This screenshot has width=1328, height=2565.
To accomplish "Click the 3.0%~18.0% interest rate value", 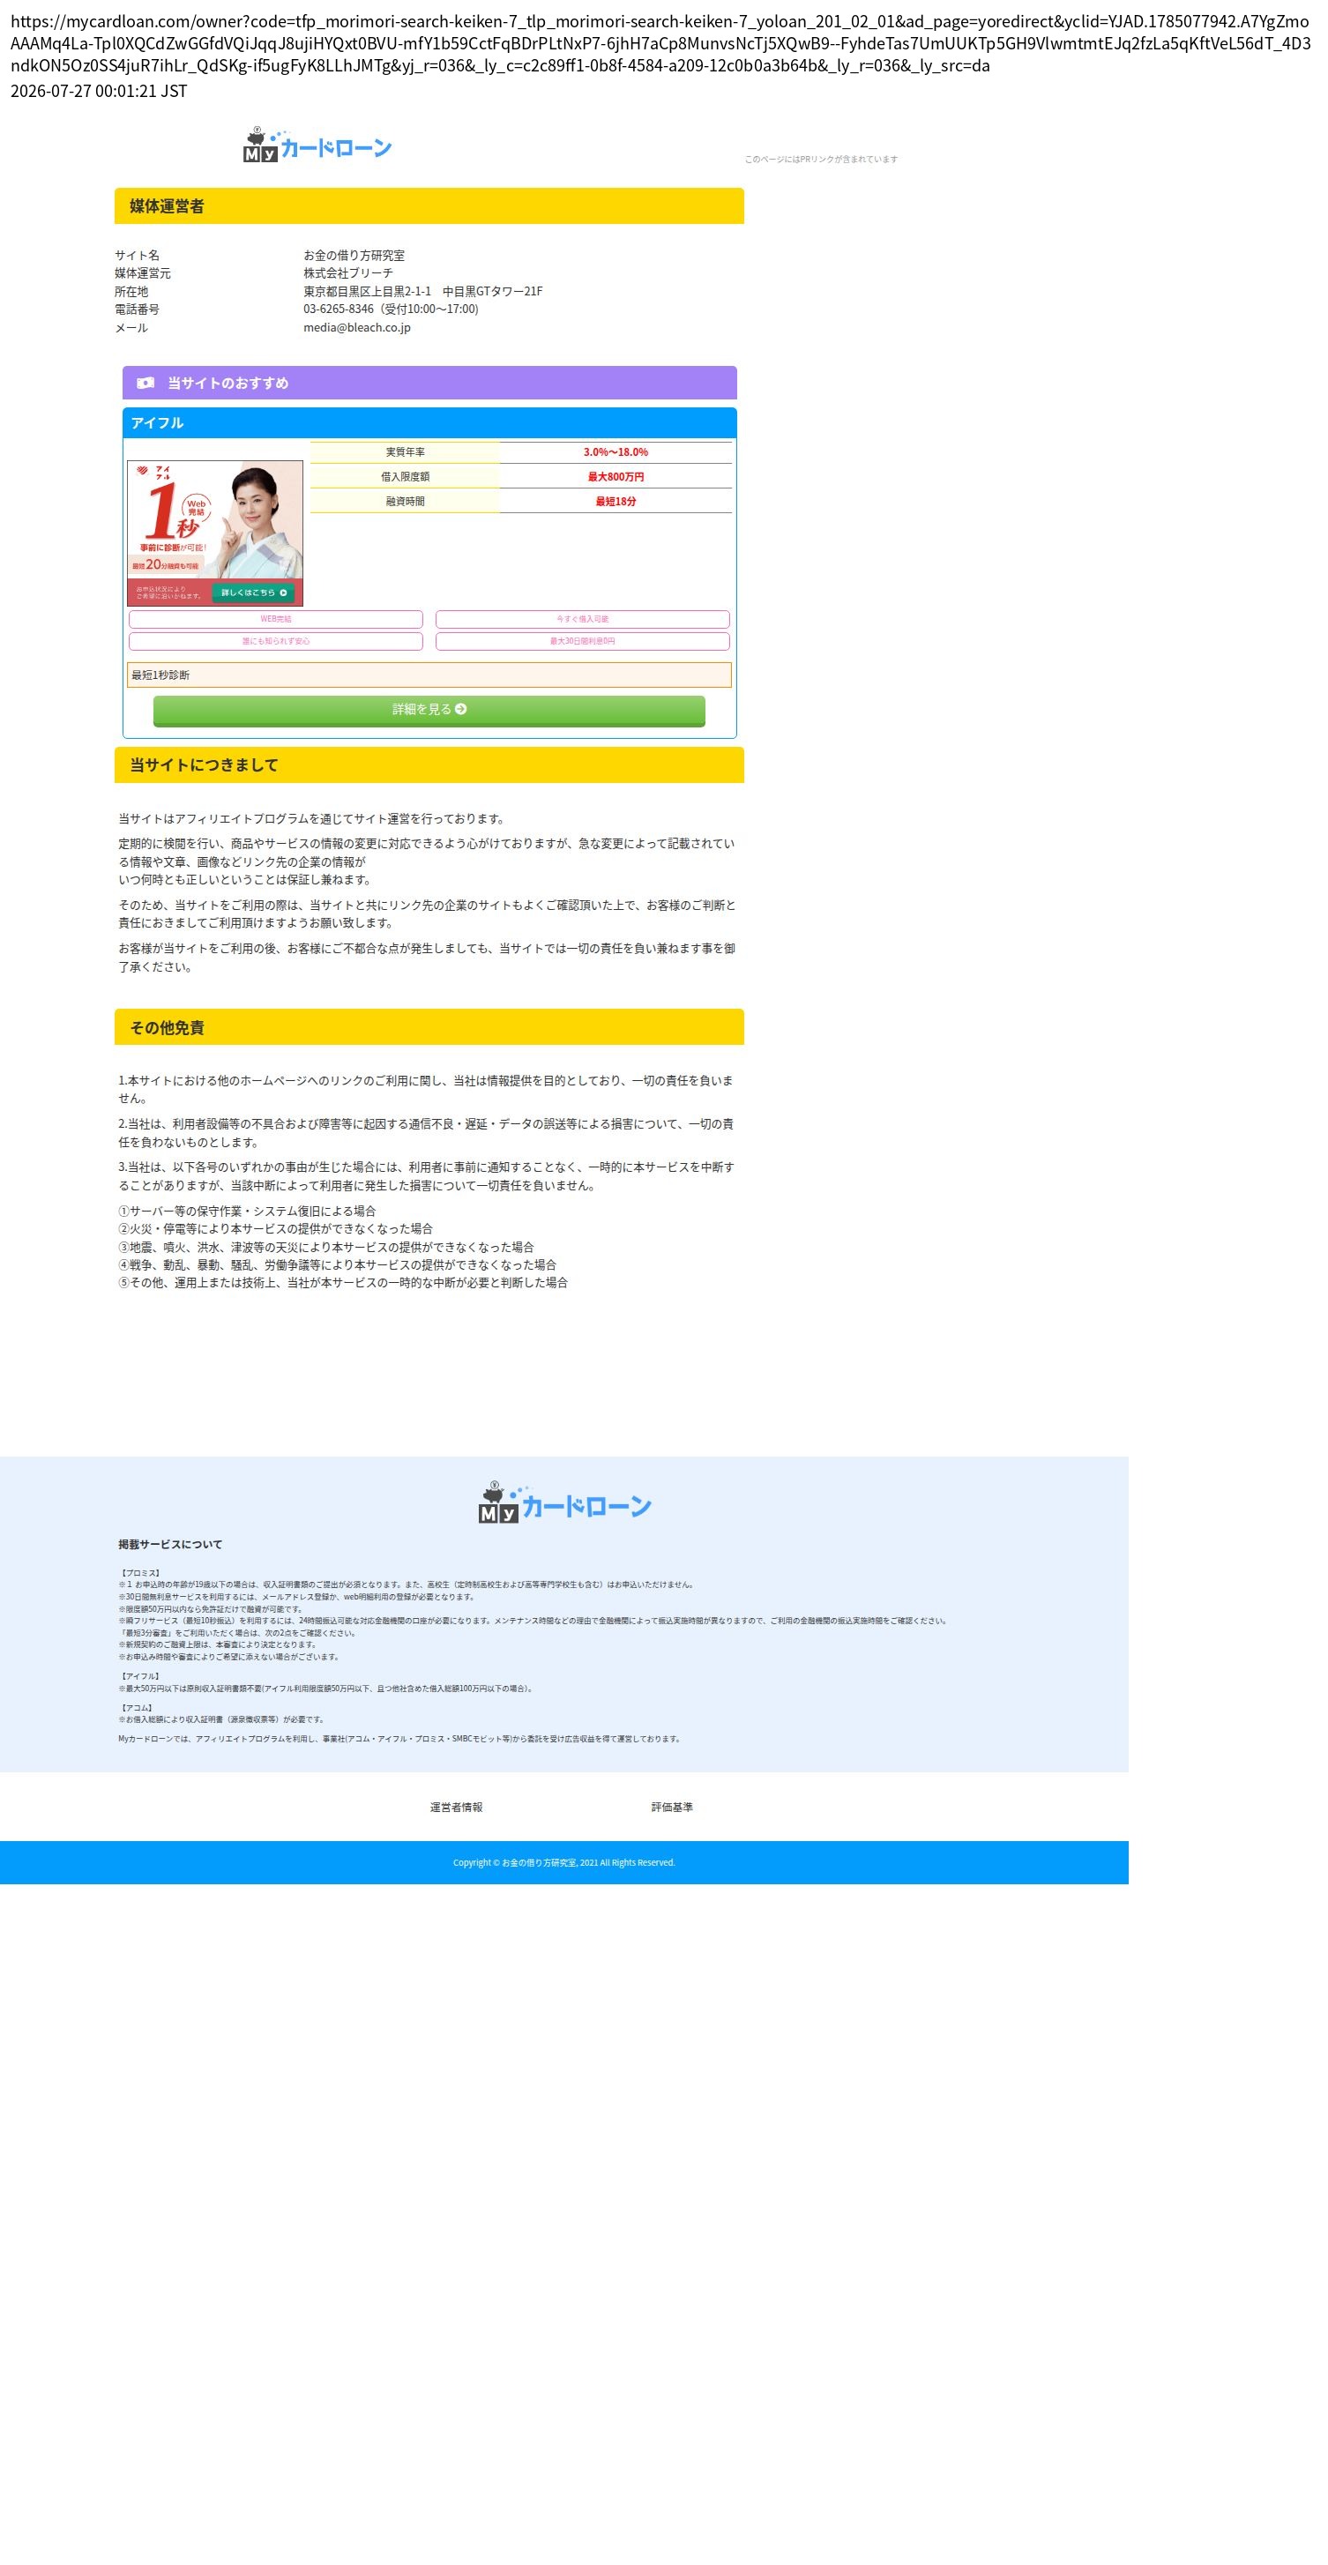I will (616, 452).
